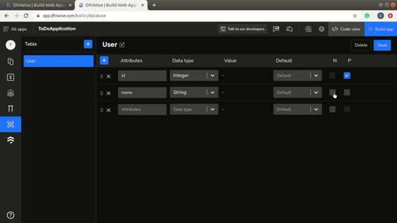Click Build app button
Viewport: 397px width, 223px height.
tap(380, 29)
